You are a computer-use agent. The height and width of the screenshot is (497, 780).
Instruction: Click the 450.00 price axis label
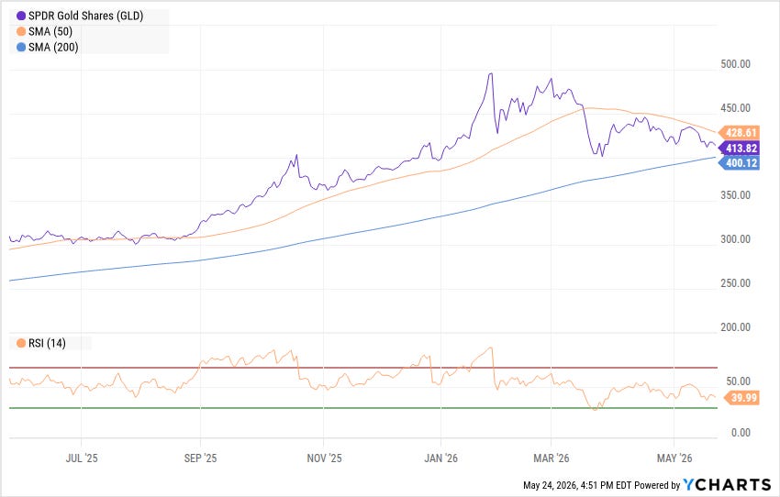pos(735,108)
